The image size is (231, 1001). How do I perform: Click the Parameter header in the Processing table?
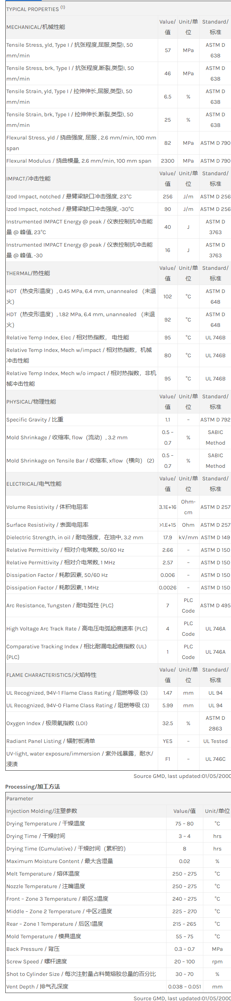point(20,798)
